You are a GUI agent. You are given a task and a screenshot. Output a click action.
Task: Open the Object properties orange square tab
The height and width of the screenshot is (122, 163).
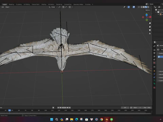[x=154, y=71]
